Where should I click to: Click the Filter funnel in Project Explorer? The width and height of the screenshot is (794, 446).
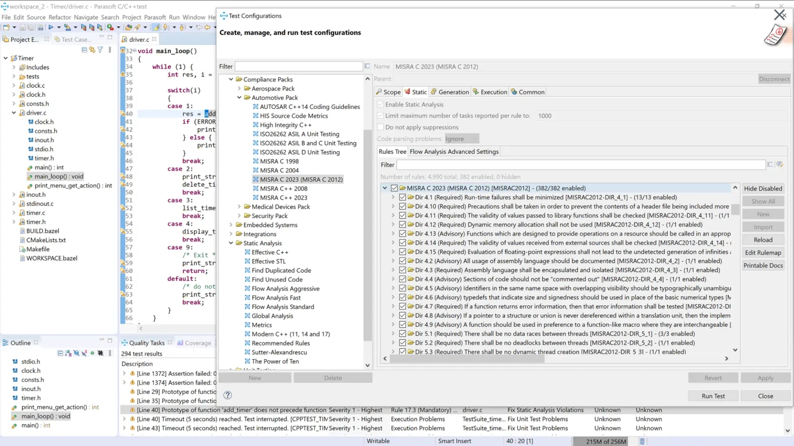100,50
